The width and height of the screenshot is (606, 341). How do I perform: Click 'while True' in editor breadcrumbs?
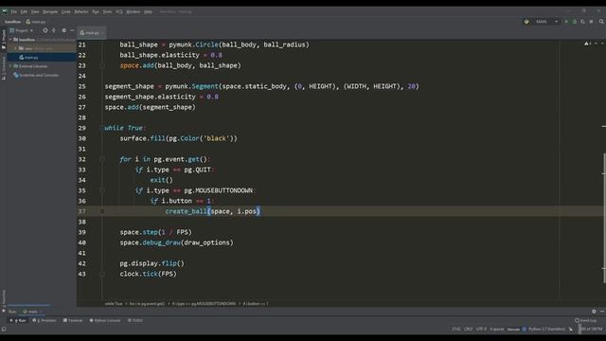[x=114, y=304]
